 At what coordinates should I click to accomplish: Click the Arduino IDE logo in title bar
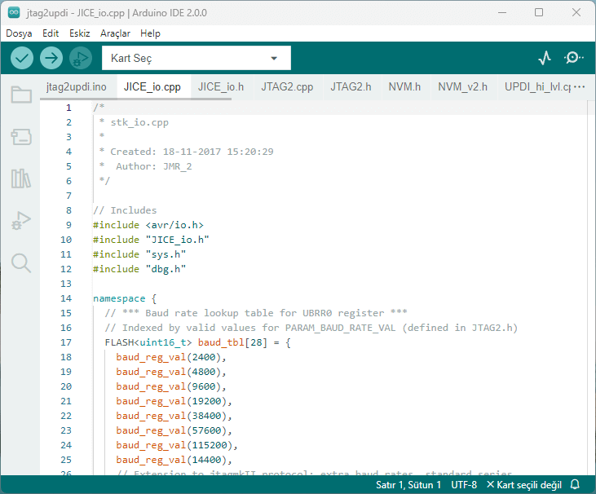tap(14, 12)
